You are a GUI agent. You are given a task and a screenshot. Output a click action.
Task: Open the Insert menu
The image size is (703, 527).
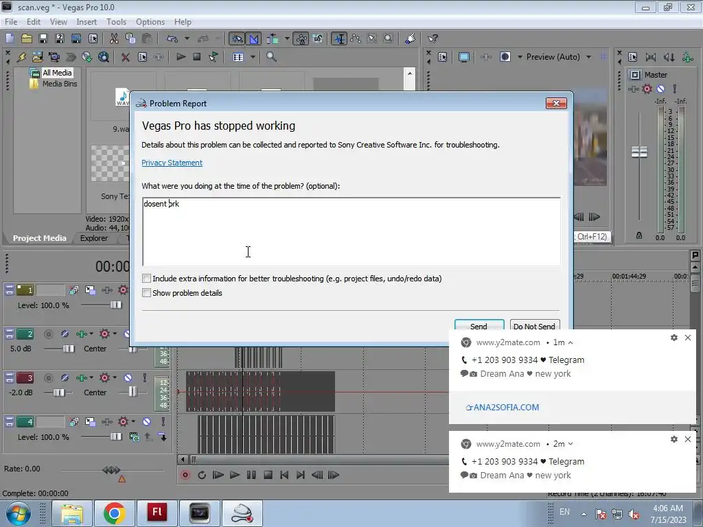[86, 21]
